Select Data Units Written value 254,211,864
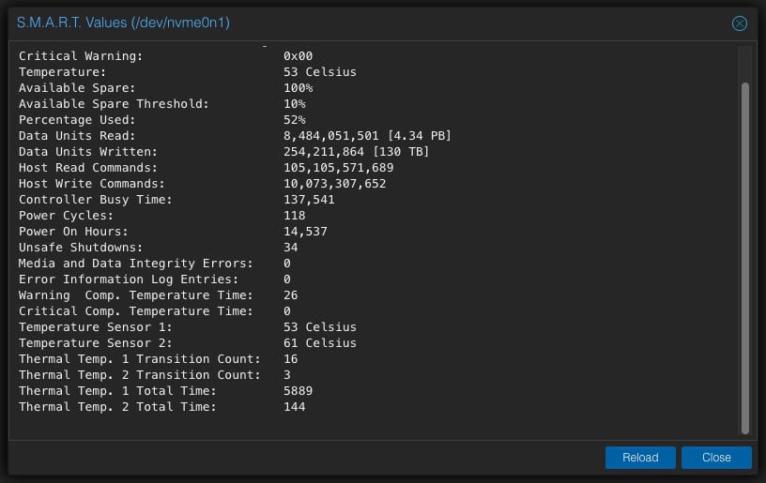This screenshot has height=483, width=766. coord(324,152)
